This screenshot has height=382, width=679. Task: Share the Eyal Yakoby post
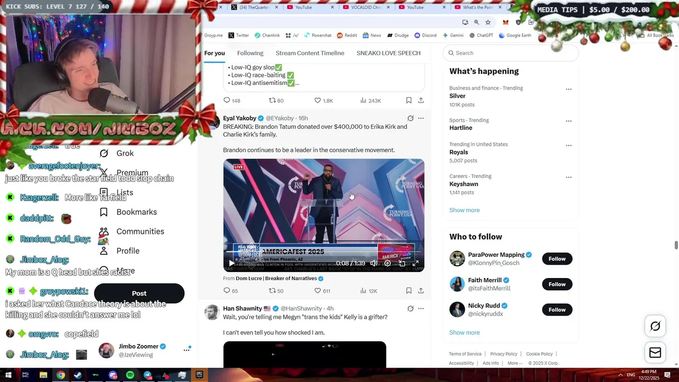click(x=421, y=291)
